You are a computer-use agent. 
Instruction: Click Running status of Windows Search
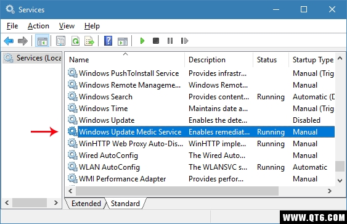click(271, 97)
